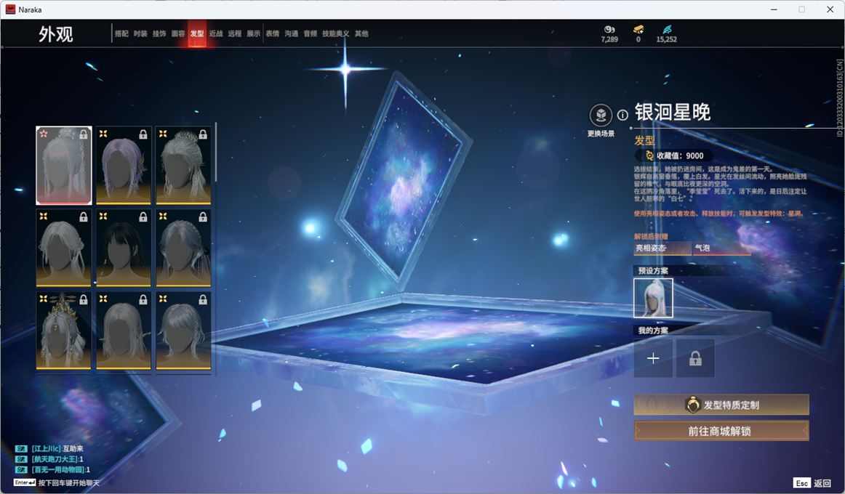The width and height of the screenshot is (845, 494).
Task: Switch to the 时装 tab
Action: click(140, 33)
